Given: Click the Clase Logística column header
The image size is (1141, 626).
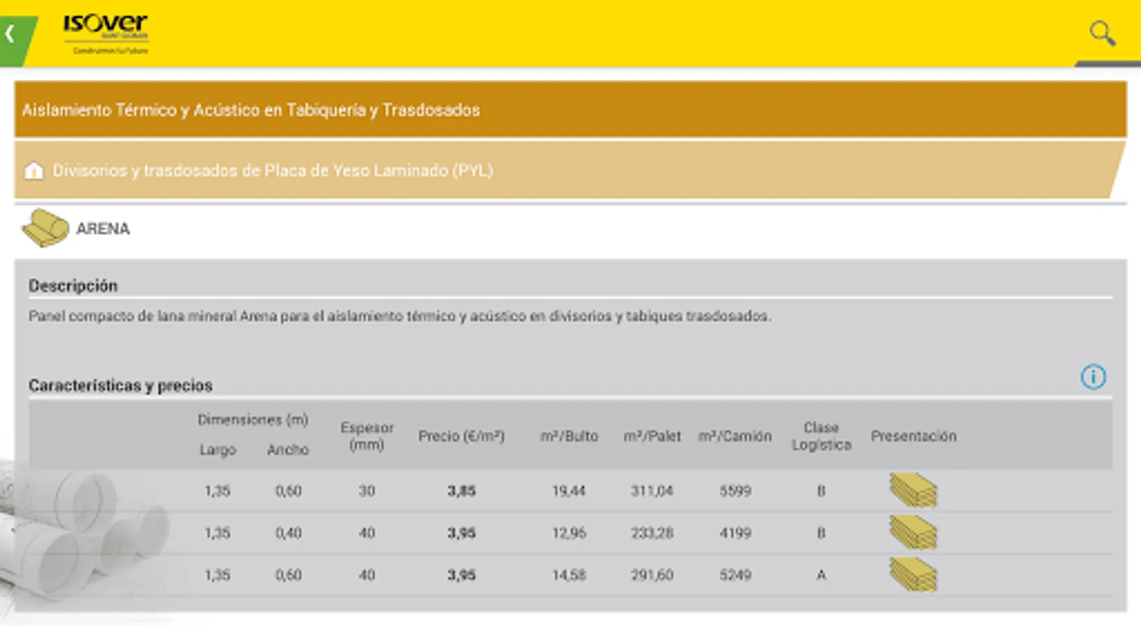Looking at the screenshot, I should pos(821,436).
